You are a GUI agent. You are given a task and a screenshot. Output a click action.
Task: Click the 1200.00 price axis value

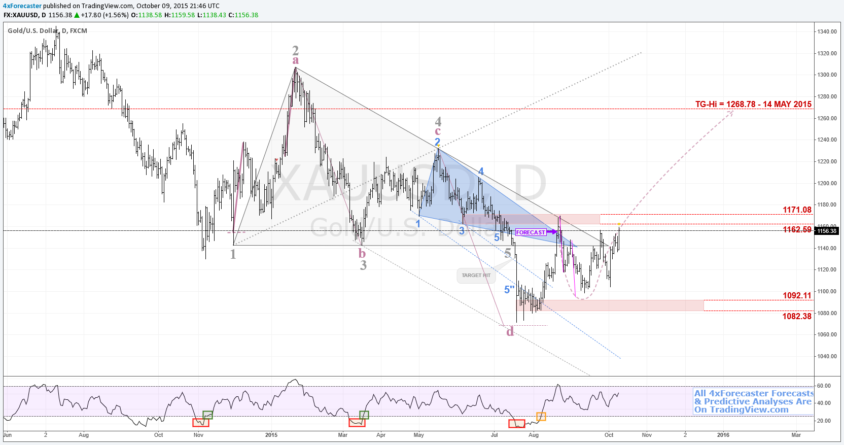827,183
